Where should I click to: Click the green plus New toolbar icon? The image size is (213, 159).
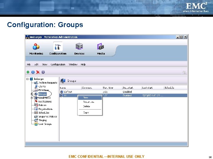[x=28, y=72]
